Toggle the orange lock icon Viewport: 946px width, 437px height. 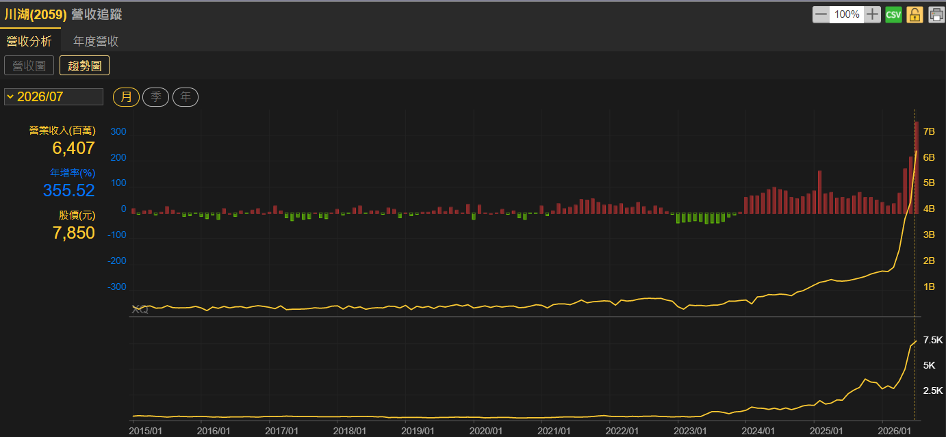915,14
